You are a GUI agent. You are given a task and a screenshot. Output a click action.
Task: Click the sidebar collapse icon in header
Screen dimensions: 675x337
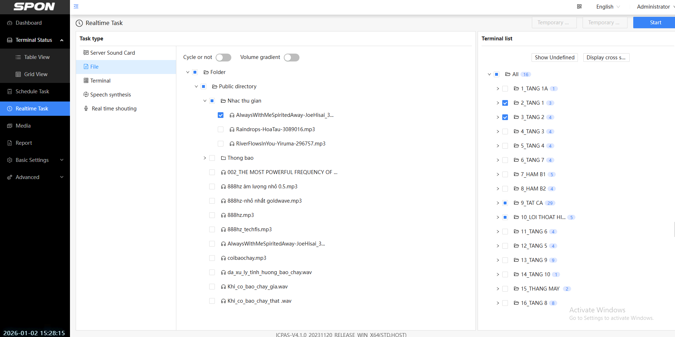tap(76, 6)
